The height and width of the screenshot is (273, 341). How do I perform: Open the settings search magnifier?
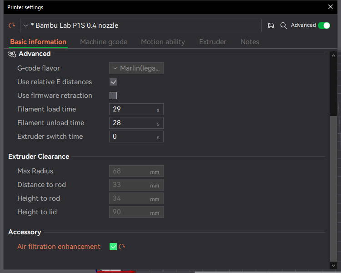(x=284, y=25)
